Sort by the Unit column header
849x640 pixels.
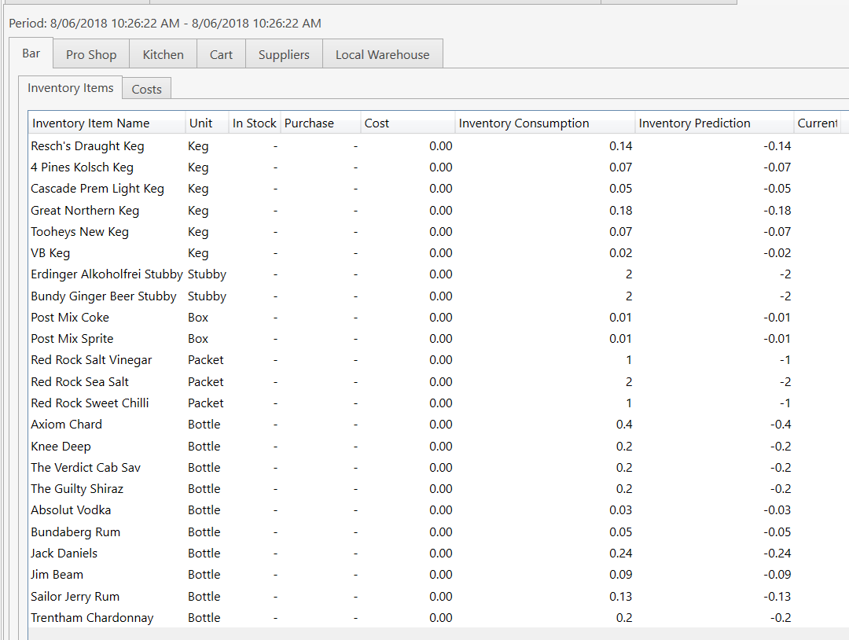coord(199,123)
